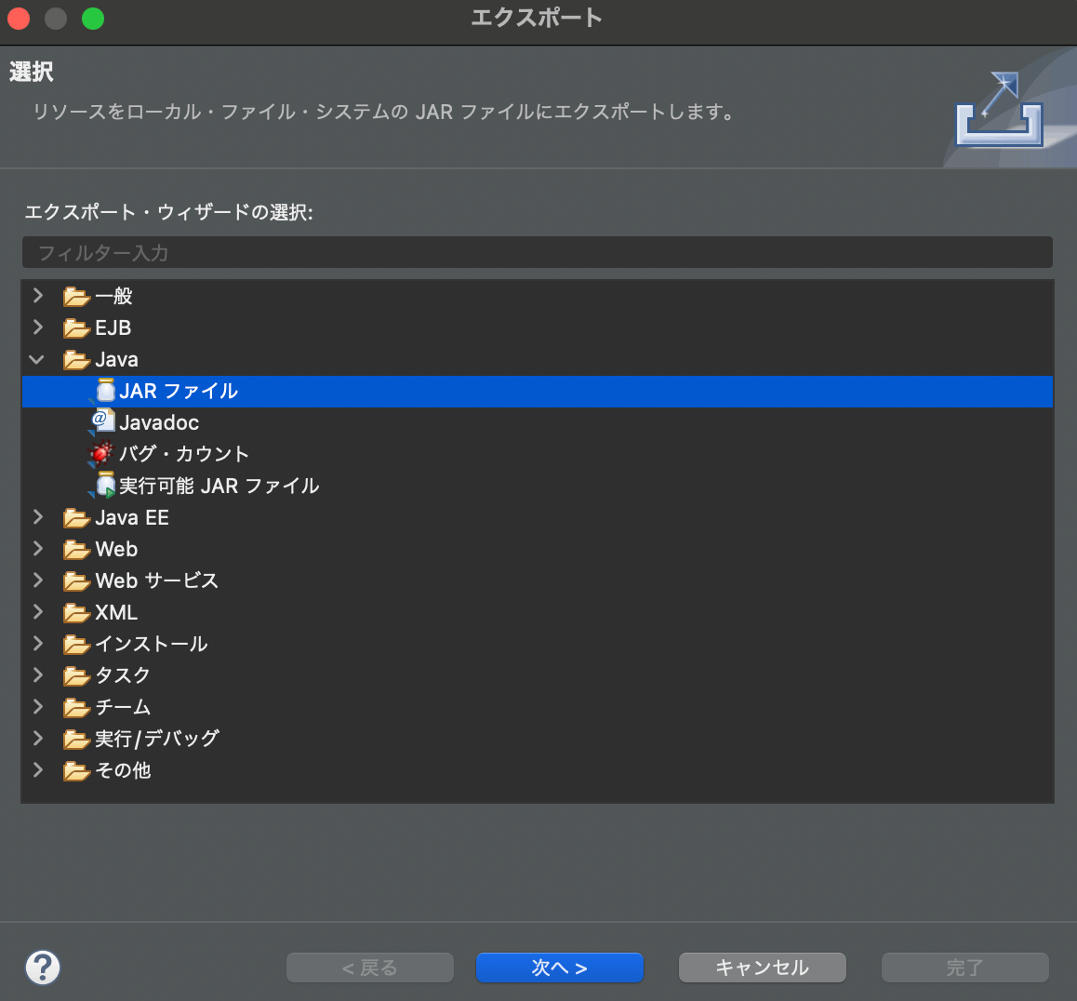Expand the Java EE category
This screenshot has width=1077, height=1001.
(38, 516)
